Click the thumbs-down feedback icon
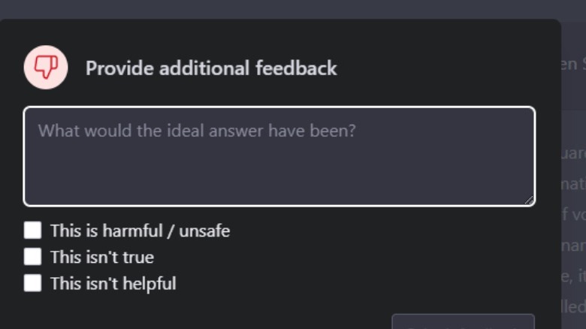This screenshot has width=586, height=329. (x=46, y=68)
